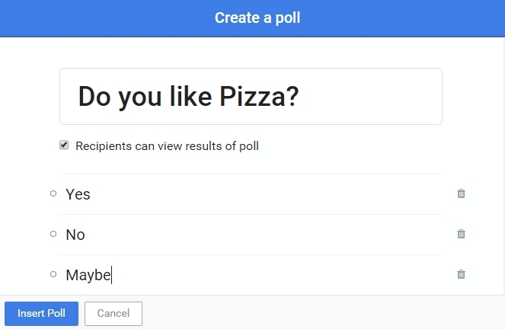The image size is (505, 329).
Task: Remove the No option using trash icon
Action: click(461, 234)
